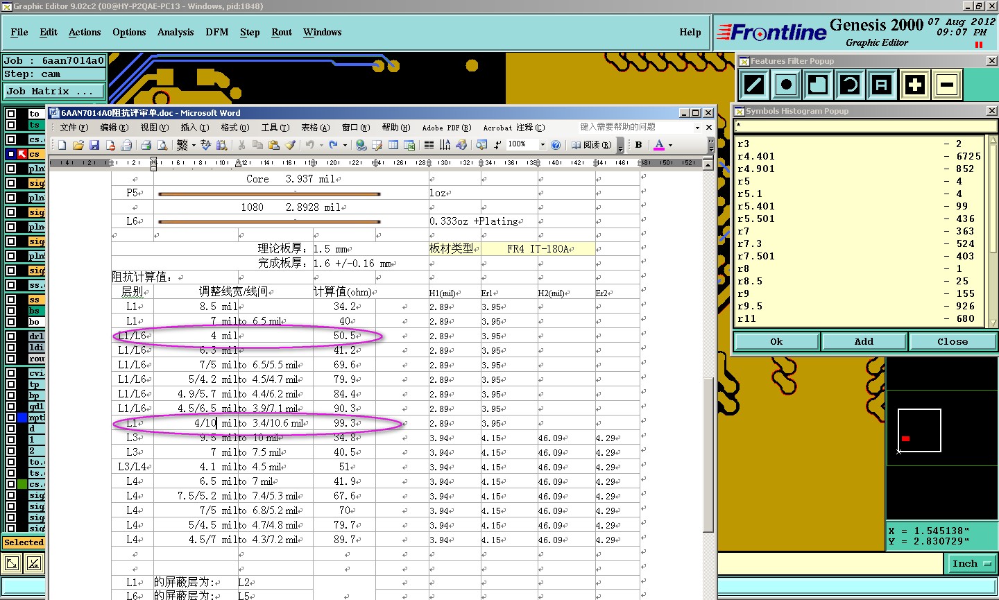The image size is (999, 600).
Task: Click the green color swatch beside cs. layer
Action: pyautogui.click(x=22, y=484)
